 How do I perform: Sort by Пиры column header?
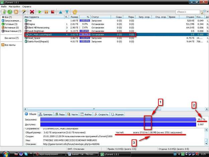click(129, 17)
